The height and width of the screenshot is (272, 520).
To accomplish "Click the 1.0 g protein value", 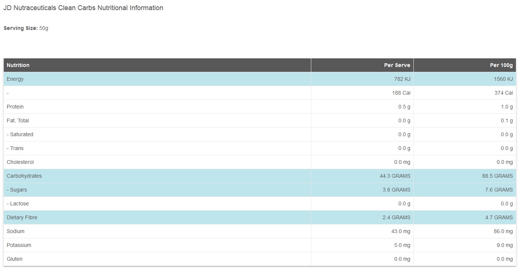I will pyautogui.click(x=507, y=107).
